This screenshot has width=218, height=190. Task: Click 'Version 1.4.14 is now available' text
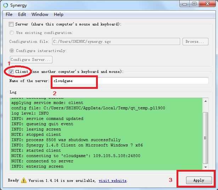(x=62, y=180)
